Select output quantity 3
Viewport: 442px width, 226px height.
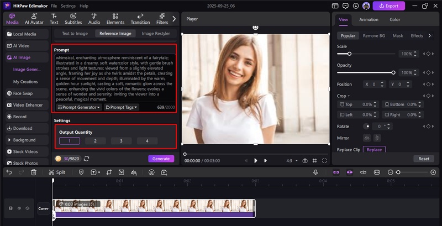click(121, 141)
